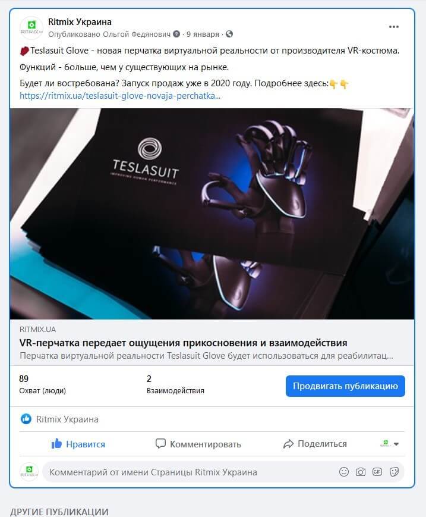Click the question mark icon by publisher name
This screenshot has width=426, height=517.
[x=177, y=34]
